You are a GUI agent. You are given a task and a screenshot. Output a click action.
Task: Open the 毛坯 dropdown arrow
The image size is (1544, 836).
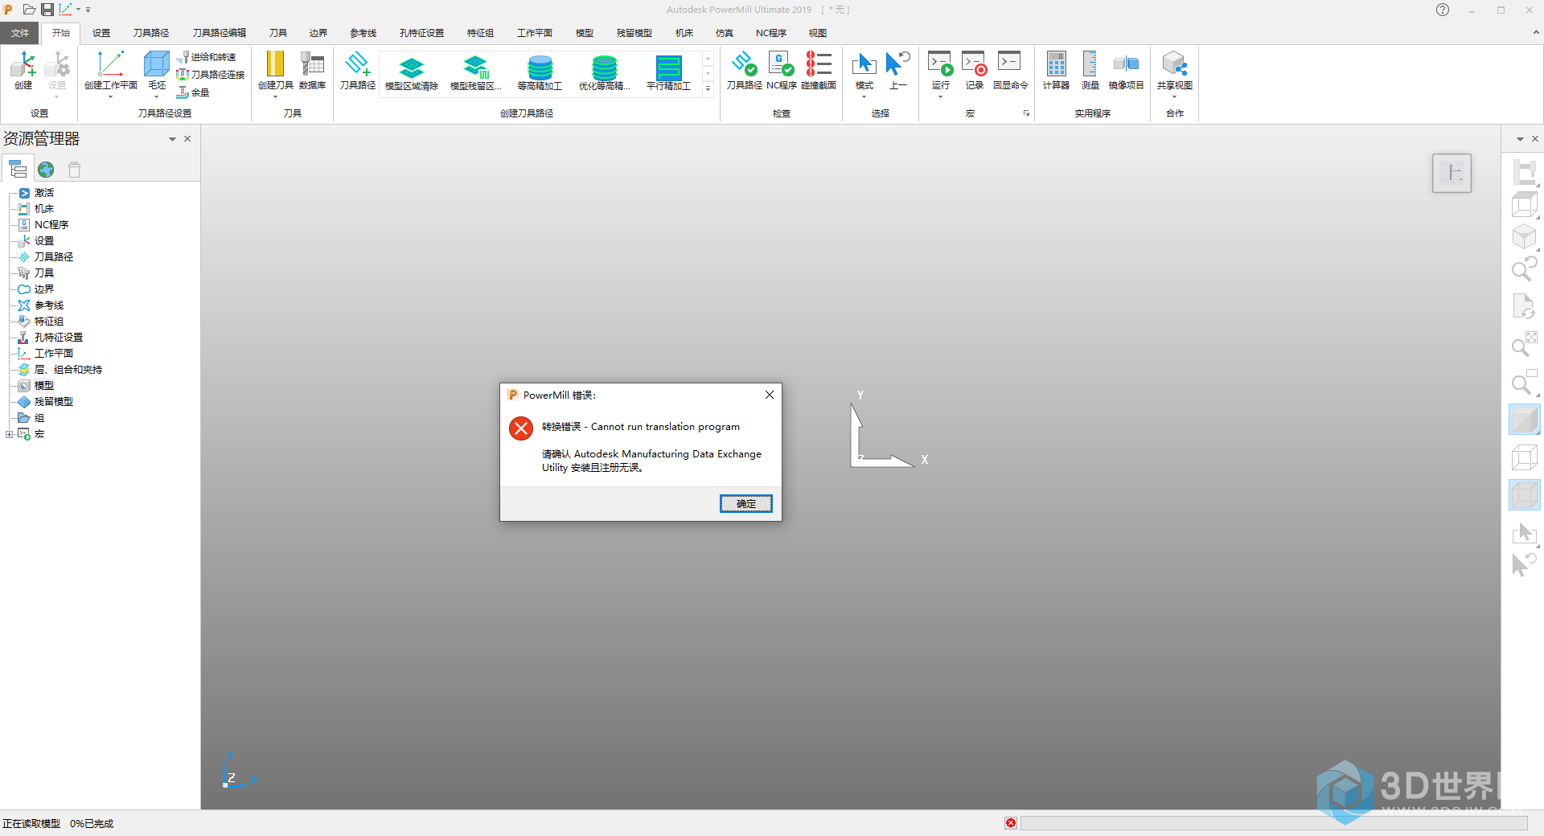[x=157, y=97]
